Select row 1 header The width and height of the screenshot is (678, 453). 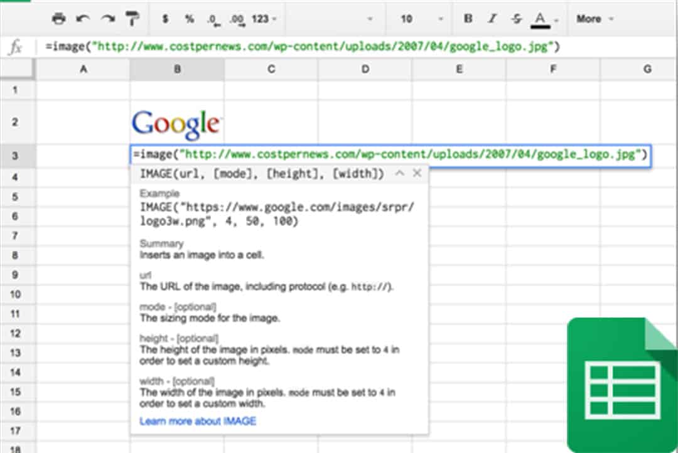pos(15,90)
